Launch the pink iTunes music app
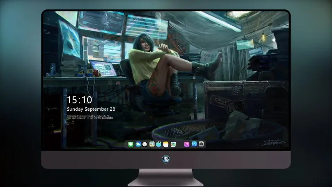The image size is (332, 187). (186, 144)
